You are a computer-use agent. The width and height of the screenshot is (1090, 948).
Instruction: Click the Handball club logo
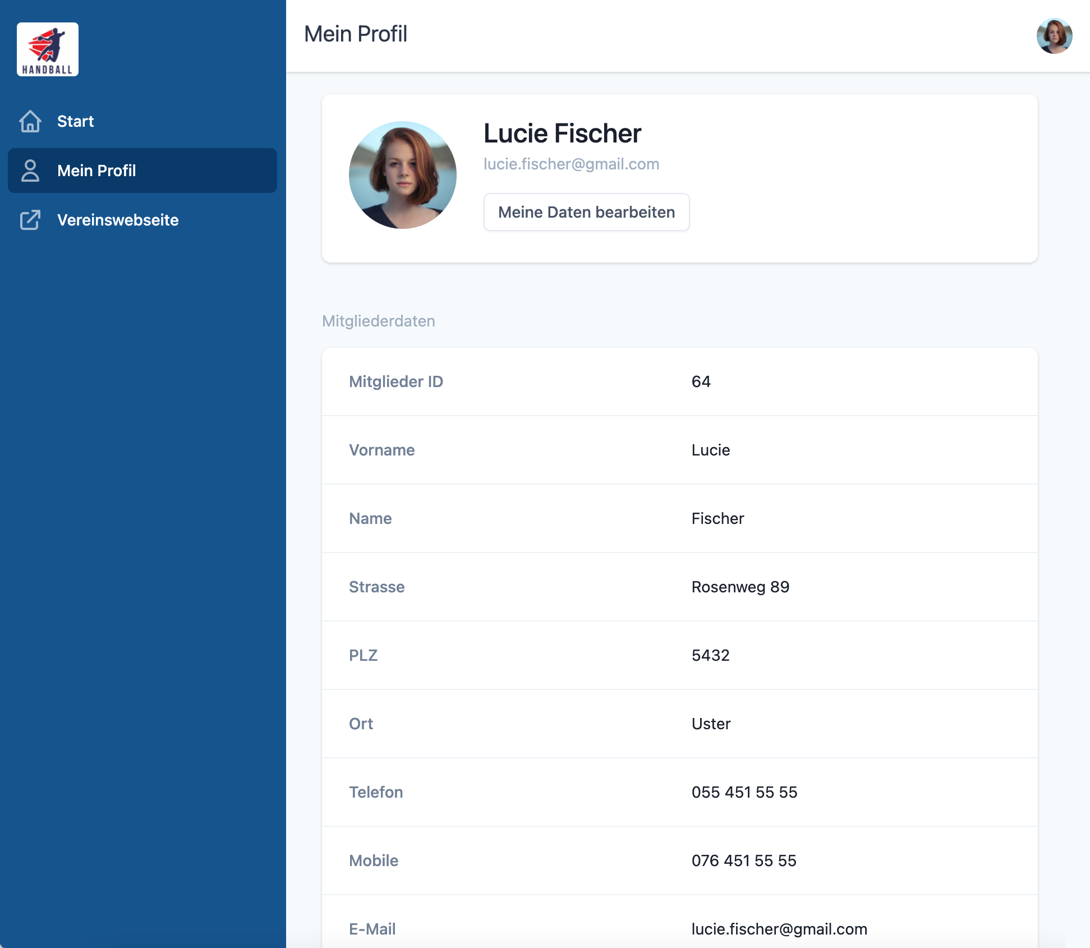[x=48, y=49]
